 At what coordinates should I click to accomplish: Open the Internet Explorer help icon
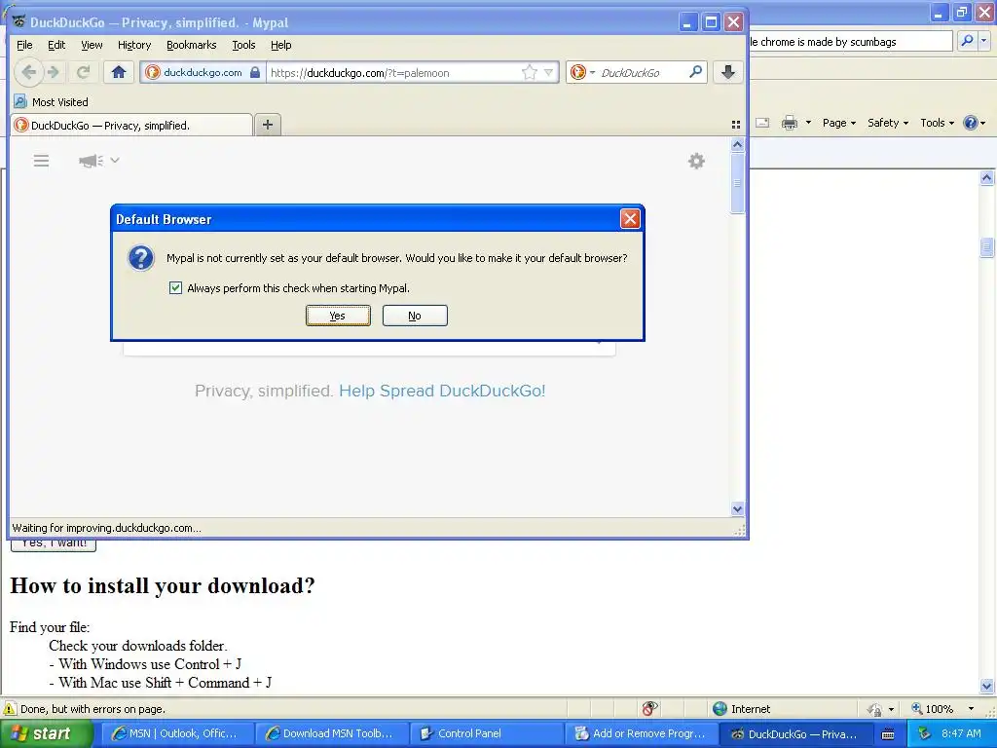click(974, 123)
